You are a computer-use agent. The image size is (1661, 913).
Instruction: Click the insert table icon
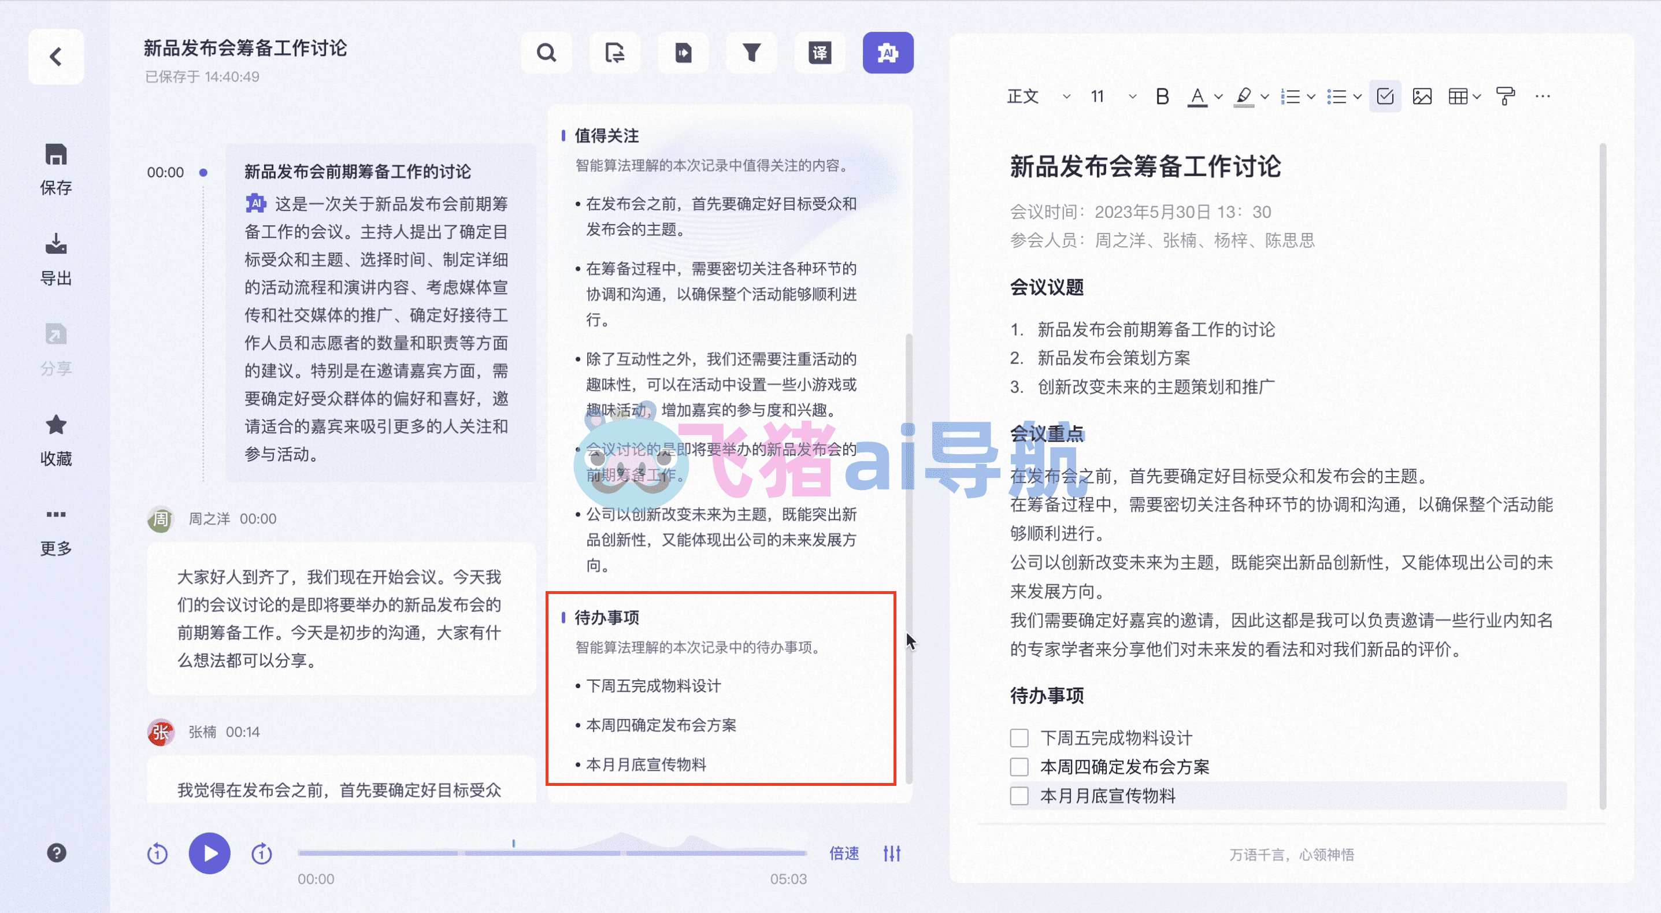tap(1457, 97)
